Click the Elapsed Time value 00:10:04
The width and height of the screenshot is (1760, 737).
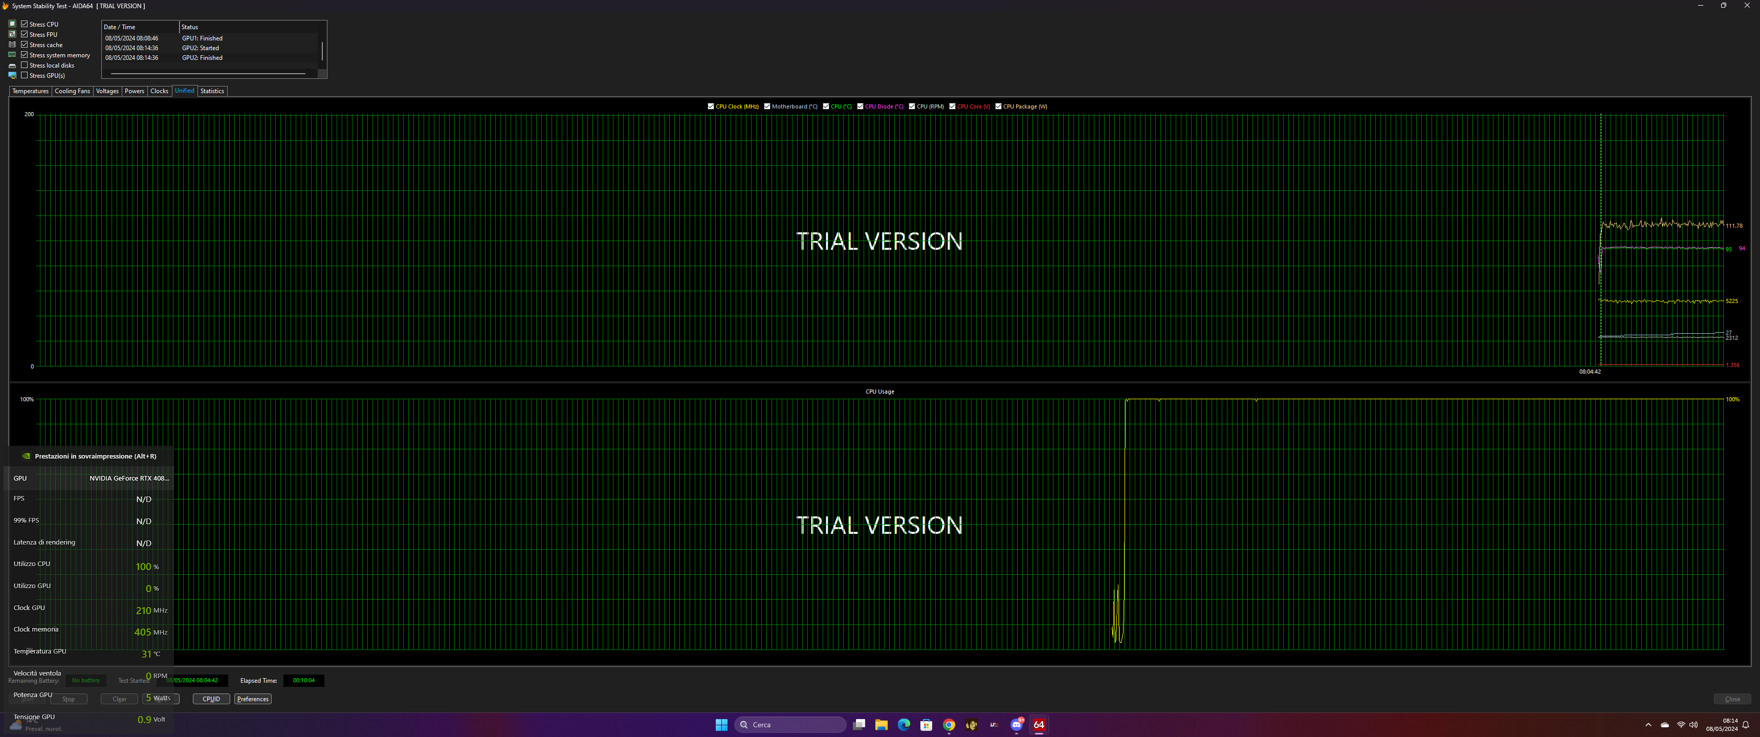304,680
